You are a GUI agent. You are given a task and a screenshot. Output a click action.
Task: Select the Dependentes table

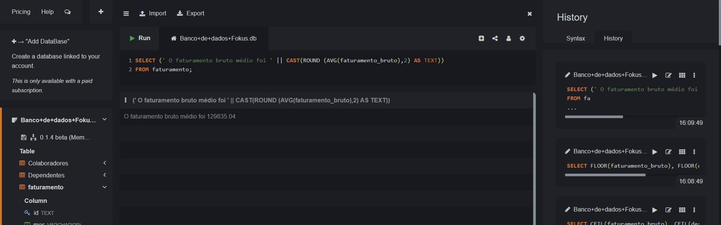point(46,175)
